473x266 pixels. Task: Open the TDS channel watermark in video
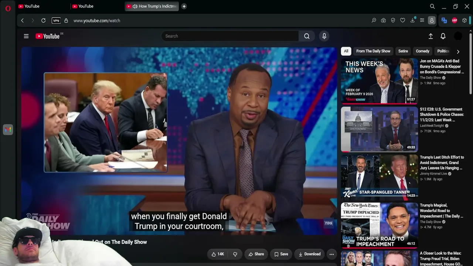(328, 223)
